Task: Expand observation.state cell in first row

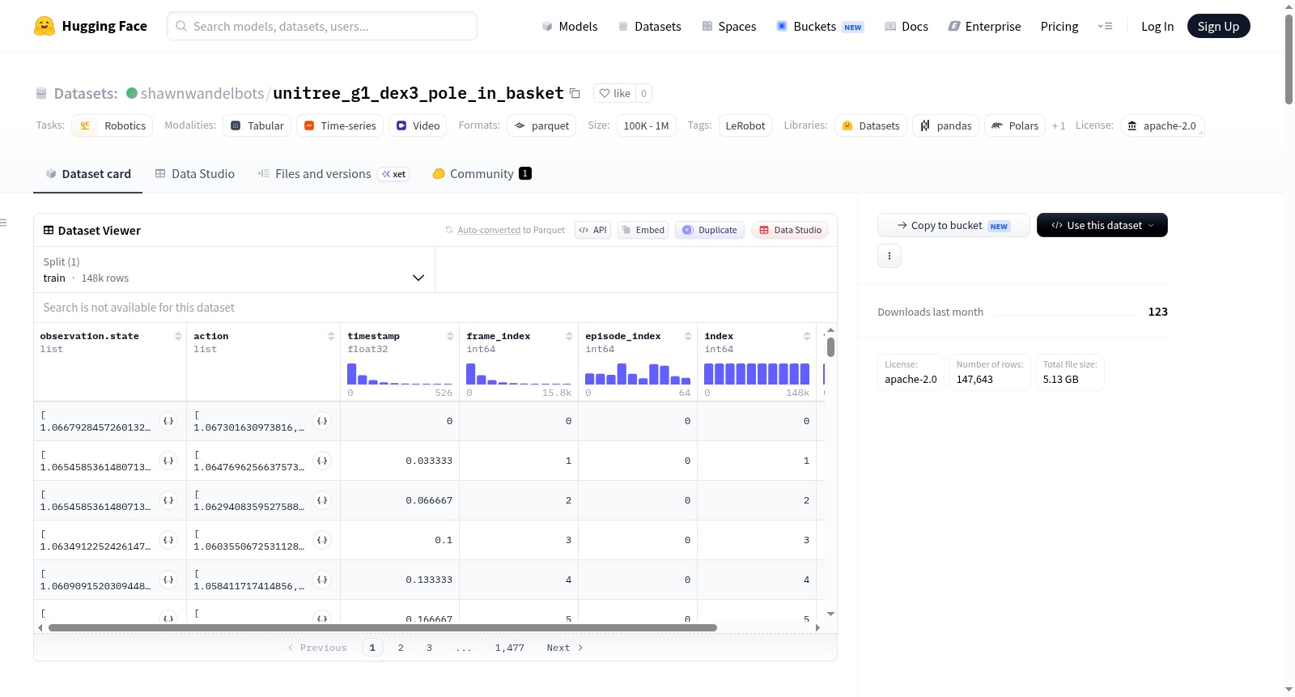Action: tap(168, 421)
